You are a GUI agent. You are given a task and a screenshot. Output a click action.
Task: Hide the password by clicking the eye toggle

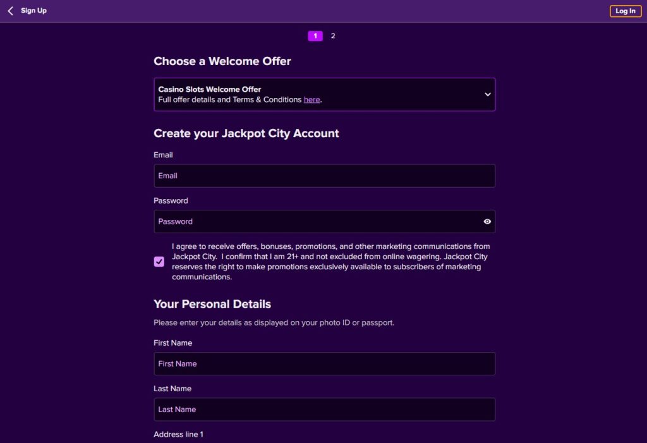(x=487, y=221)
